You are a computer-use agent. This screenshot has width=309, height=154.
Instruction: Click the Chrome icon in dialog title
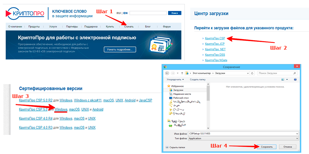coord(165,67)
